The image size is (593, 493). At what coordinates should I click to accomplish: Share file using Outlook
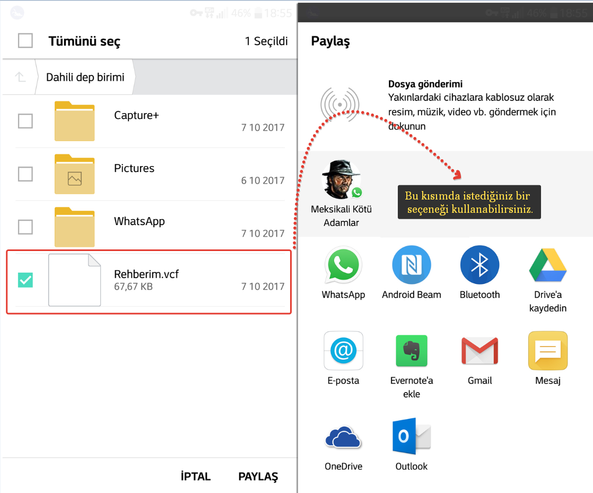click(411, 437)
